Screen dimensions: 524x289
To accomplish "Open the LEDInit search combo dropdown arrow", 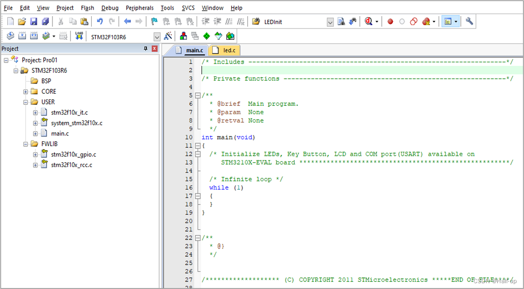I will point(330,22).
